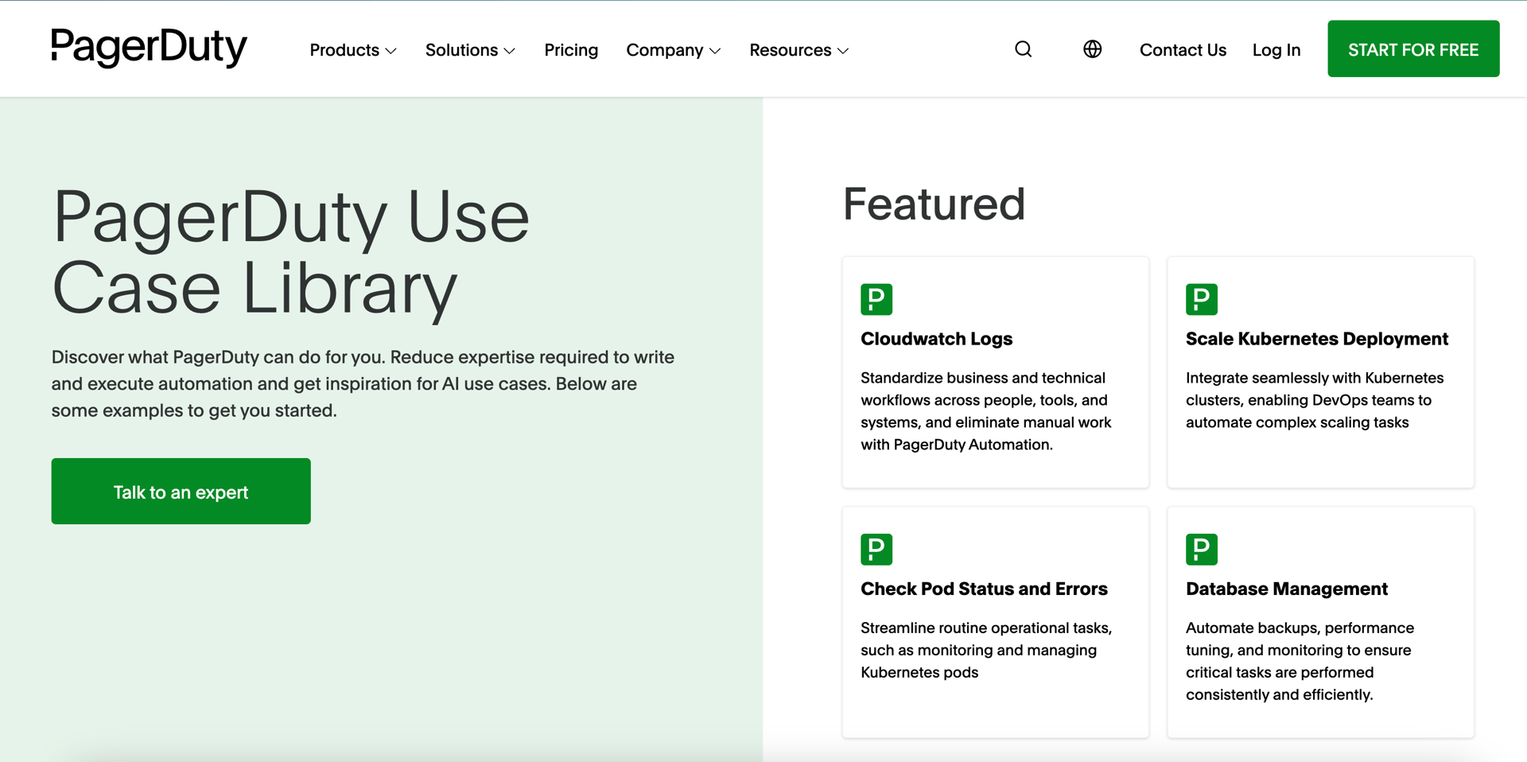The image size is (1527, 762).
Task: Open the Company dropdown menu
Action: pos(673,50)
